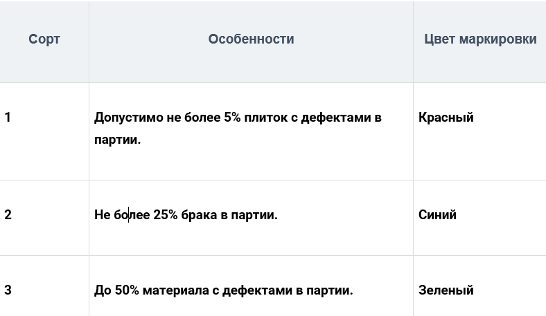546x316 pixels.
Task: Select the "Синий" marking color cell
Action: tap(437, 215)
